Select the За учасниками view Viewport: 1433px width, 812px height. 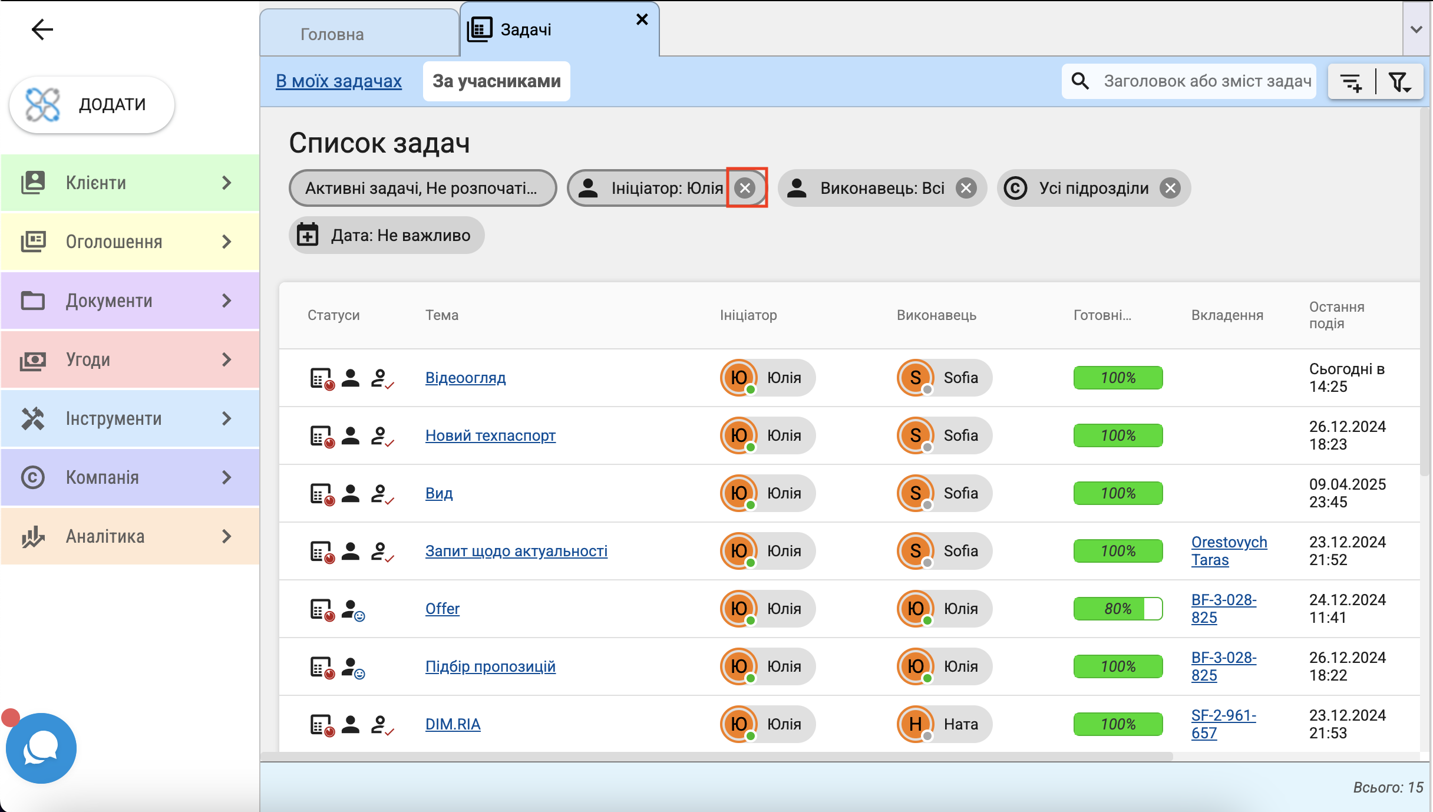pos(497,81)
